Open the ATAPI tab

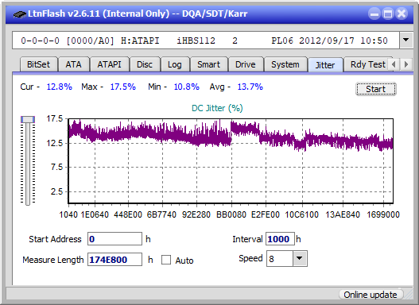tap(109, 64)
